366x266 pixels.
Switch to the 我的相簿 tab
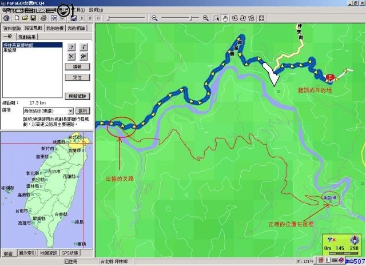tap(76, 28)
